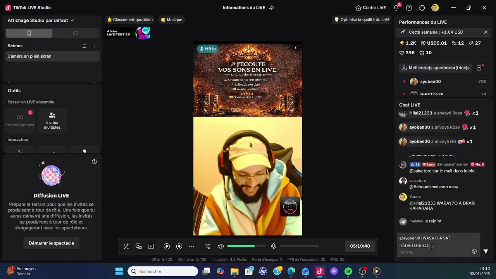Image resolution: width=496 pixels, height=279 pixels.
Task: Open Classement quotidien tab
Action: [x=130, y=20]
